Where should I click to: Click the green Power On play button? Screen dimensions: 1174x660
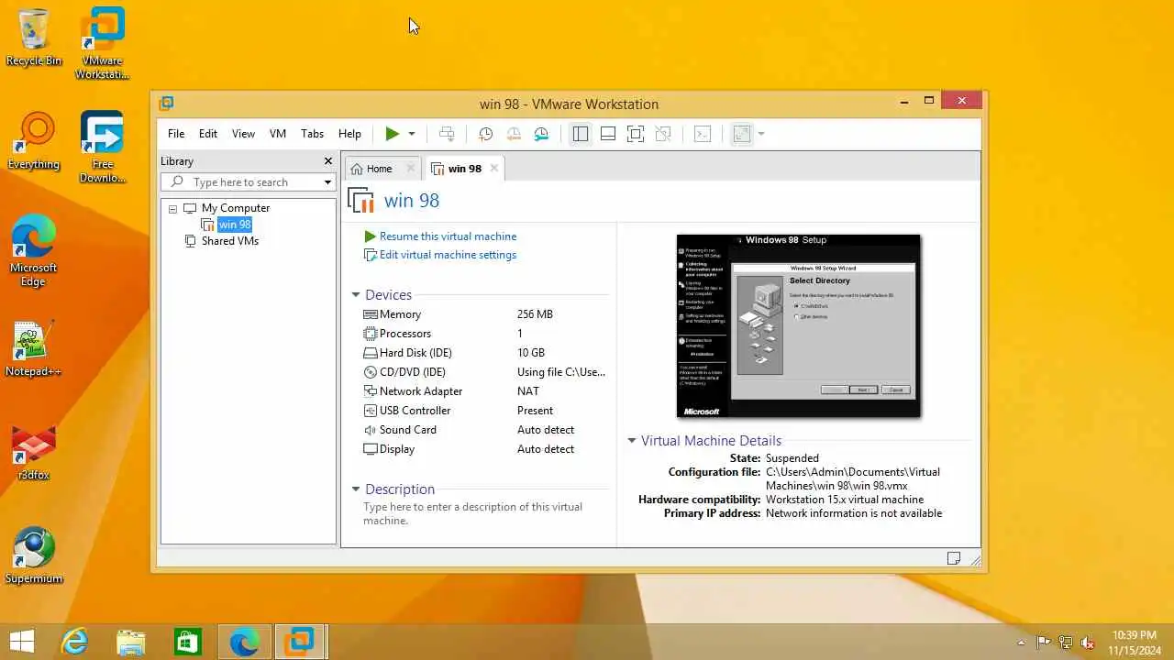(393, 134)
